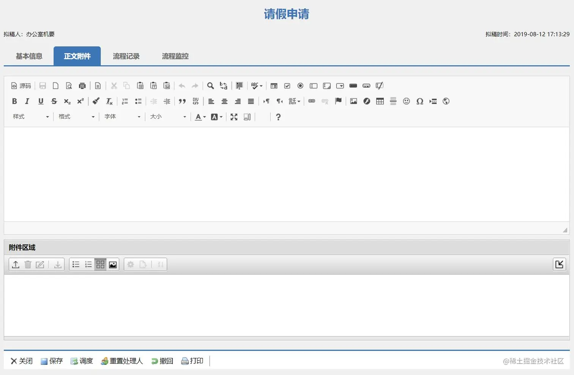The width and height of the screenshot is (574, 375).
Task: Insert a radio button form field
Action: [x=300, y=86]
